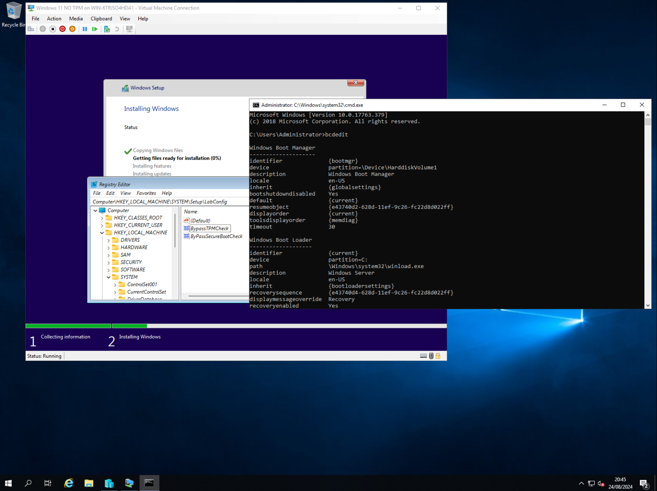
Task: Pause the virtual machine
Action: 85,29
